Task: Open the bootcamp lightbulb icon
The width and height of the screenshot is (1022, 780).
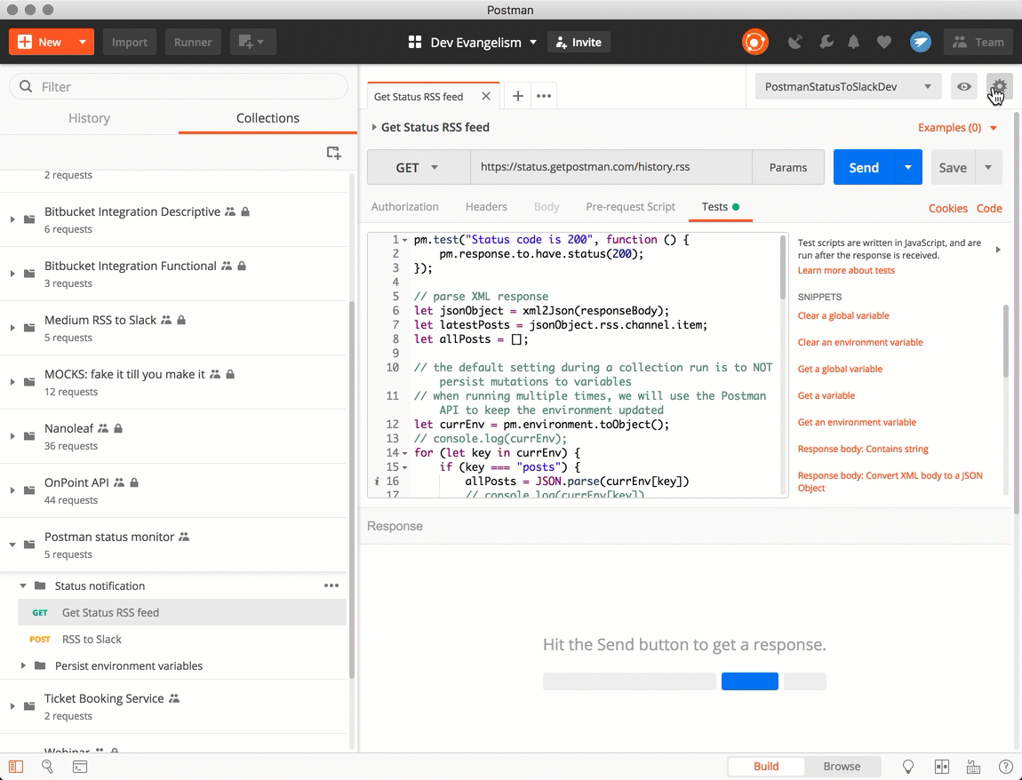Action: pyautogui.click(x=907, y=767)
